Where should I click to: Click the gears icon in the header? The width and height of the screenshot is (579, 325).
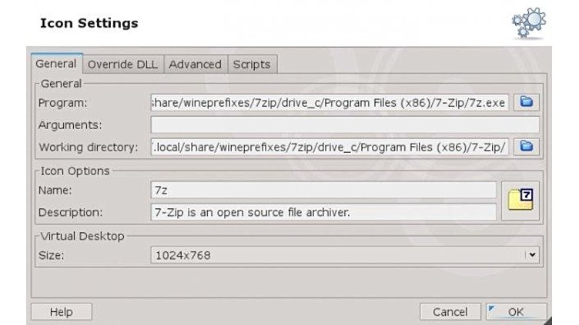(528, 23)
